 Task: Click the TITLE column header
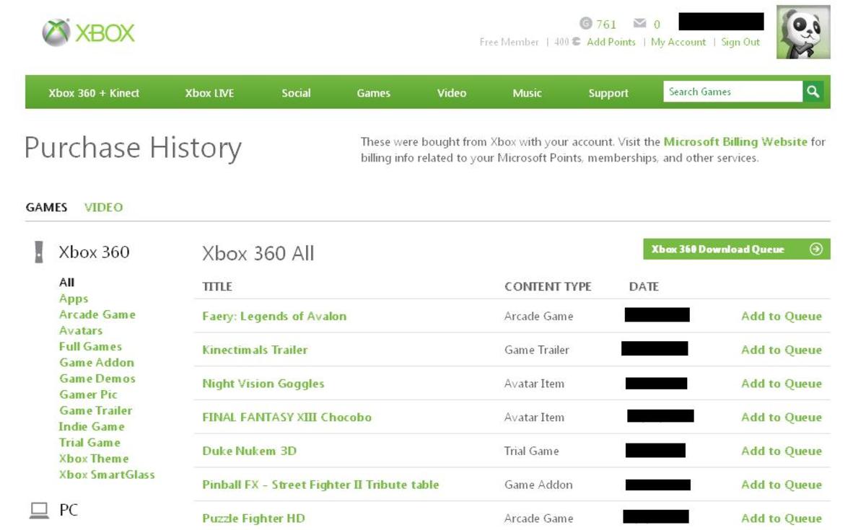click(217, 286)
